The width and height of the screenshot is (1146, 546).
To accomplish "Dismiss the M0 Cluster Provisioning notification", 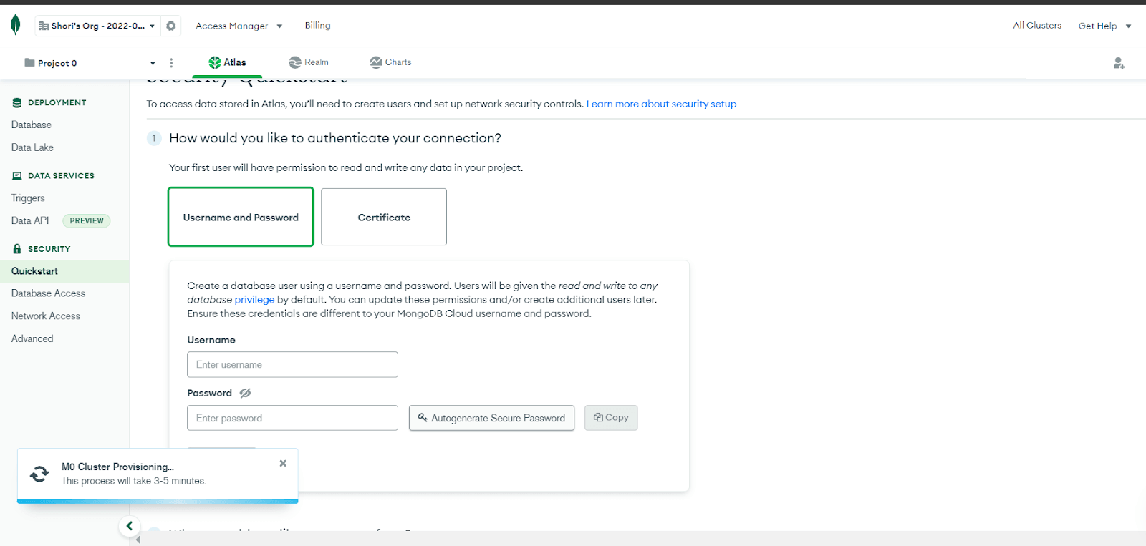I will [x=283, y=463].
